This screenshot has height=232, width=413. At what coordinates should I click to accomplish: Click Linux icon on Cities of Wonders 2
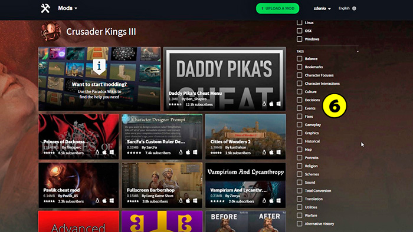coord(264,153)
